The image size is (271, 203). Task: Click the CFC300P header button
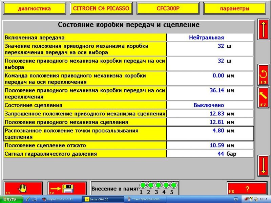point(168,8)
